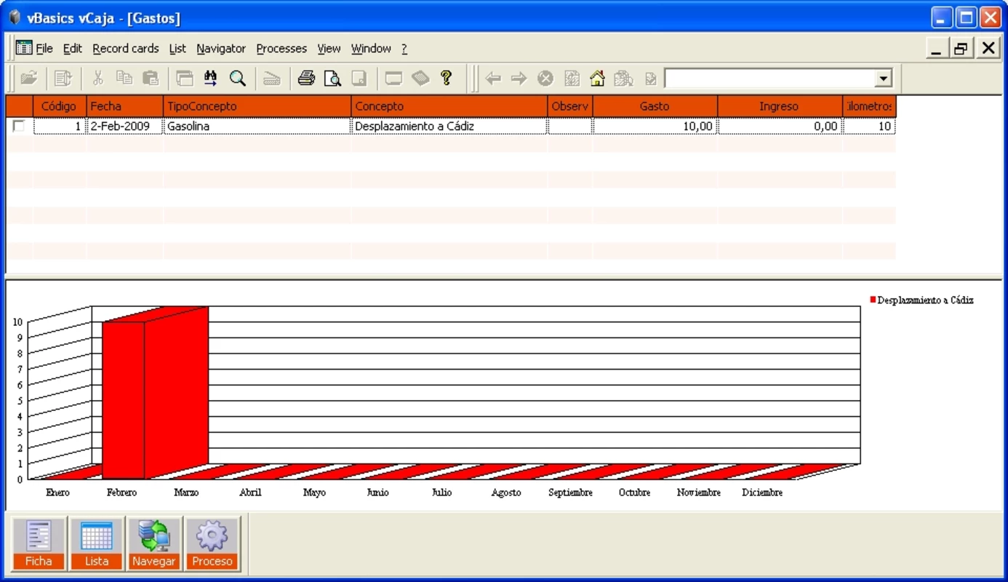Select the cell with date 2-Feb-2009
The image size is (1008, 582).
[125, 126]
